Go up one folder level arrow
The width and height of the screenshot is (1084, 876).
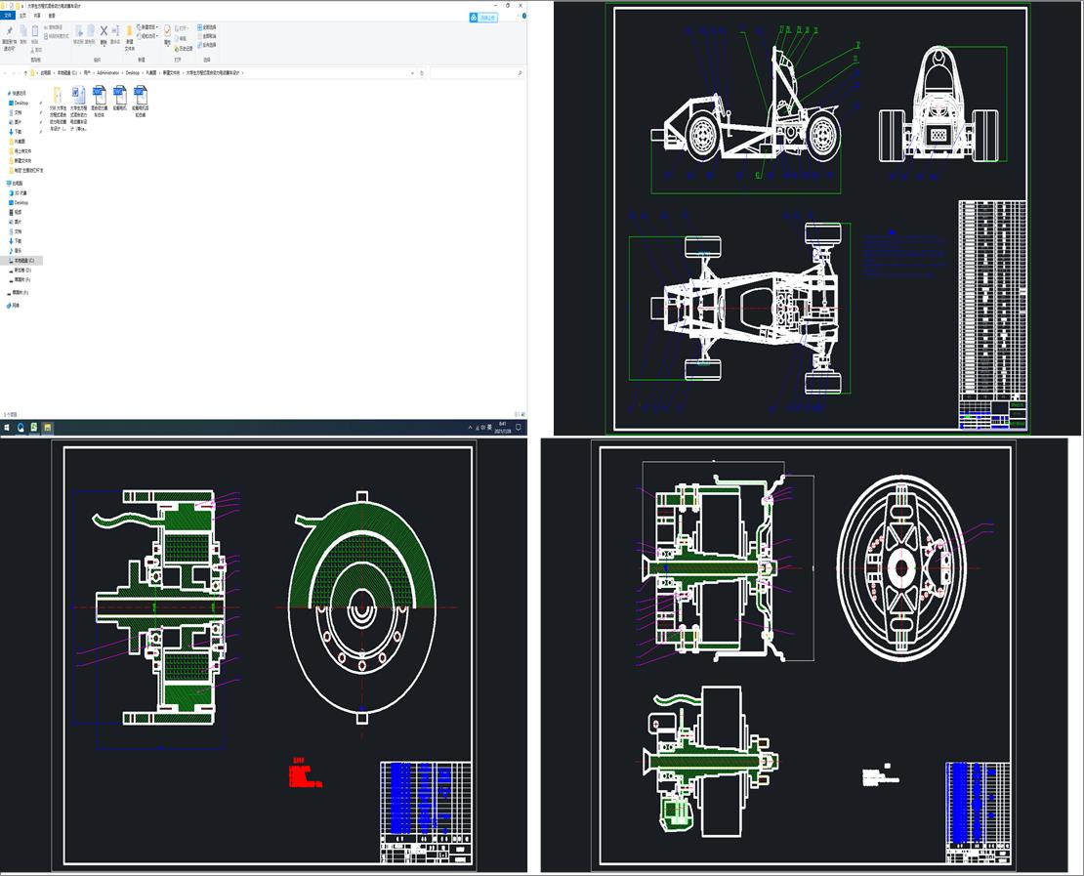coord(26,72)
